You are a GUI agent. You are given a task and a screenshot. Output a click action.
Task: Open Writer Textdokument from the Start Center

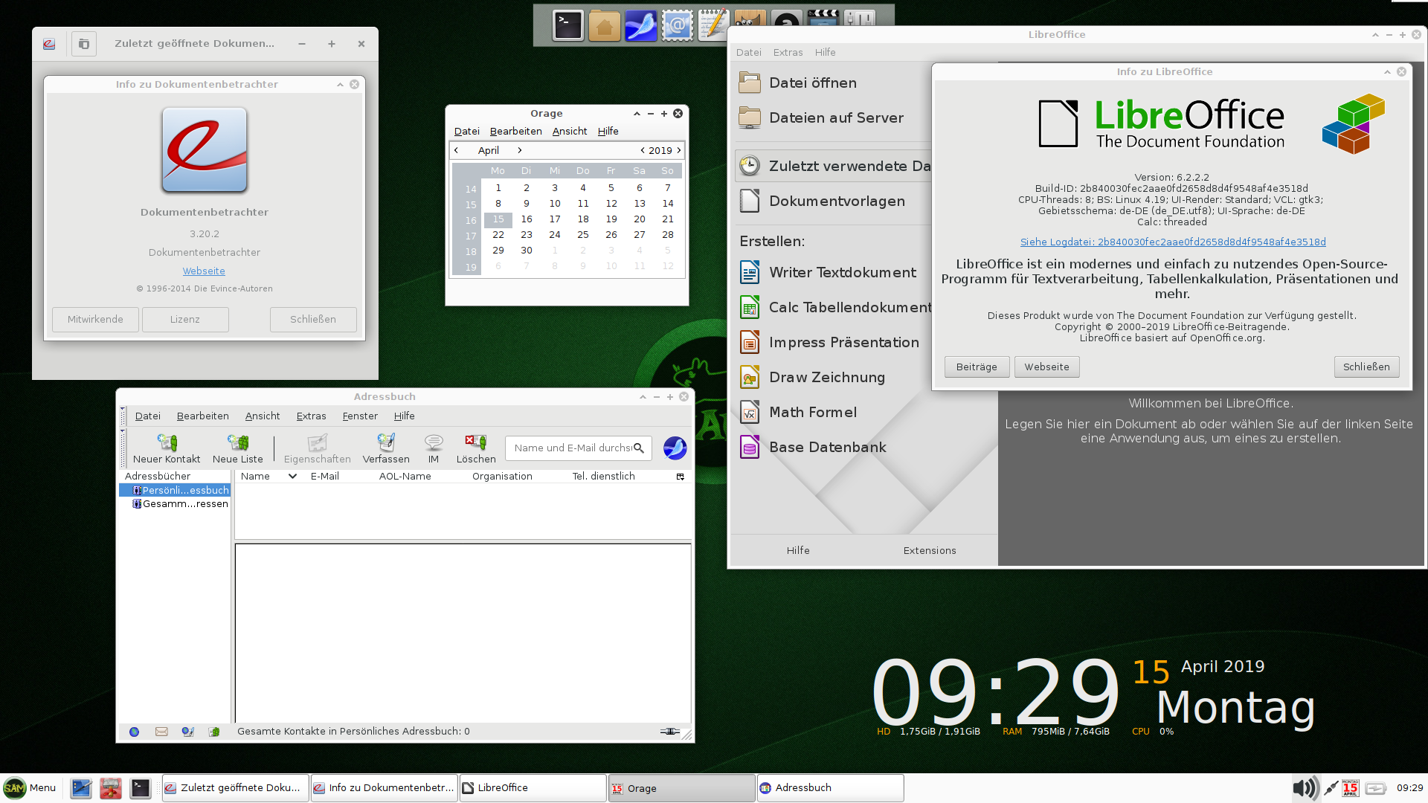pos(842,273)
